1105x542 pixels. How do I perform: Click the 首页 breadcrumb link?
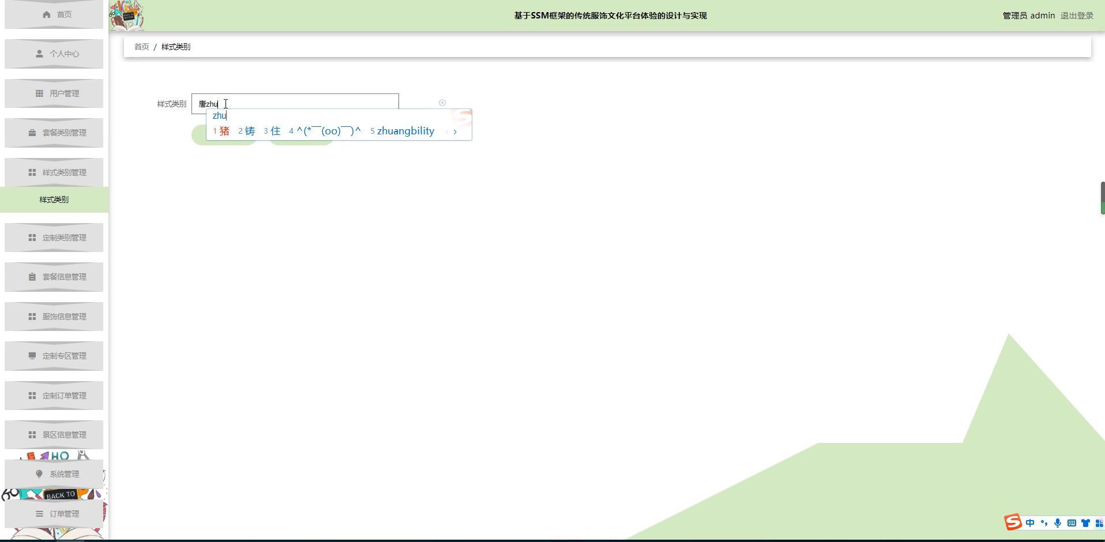(x=141, y=47)
